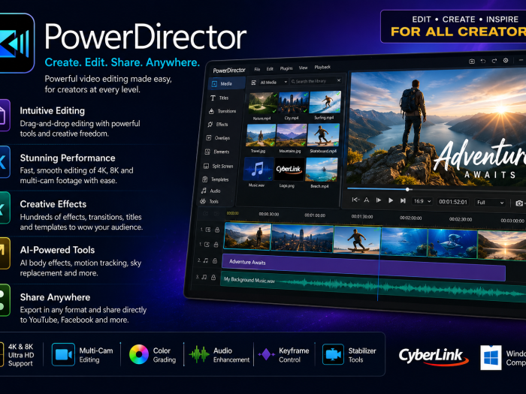Play the preview video

point(391,200)
